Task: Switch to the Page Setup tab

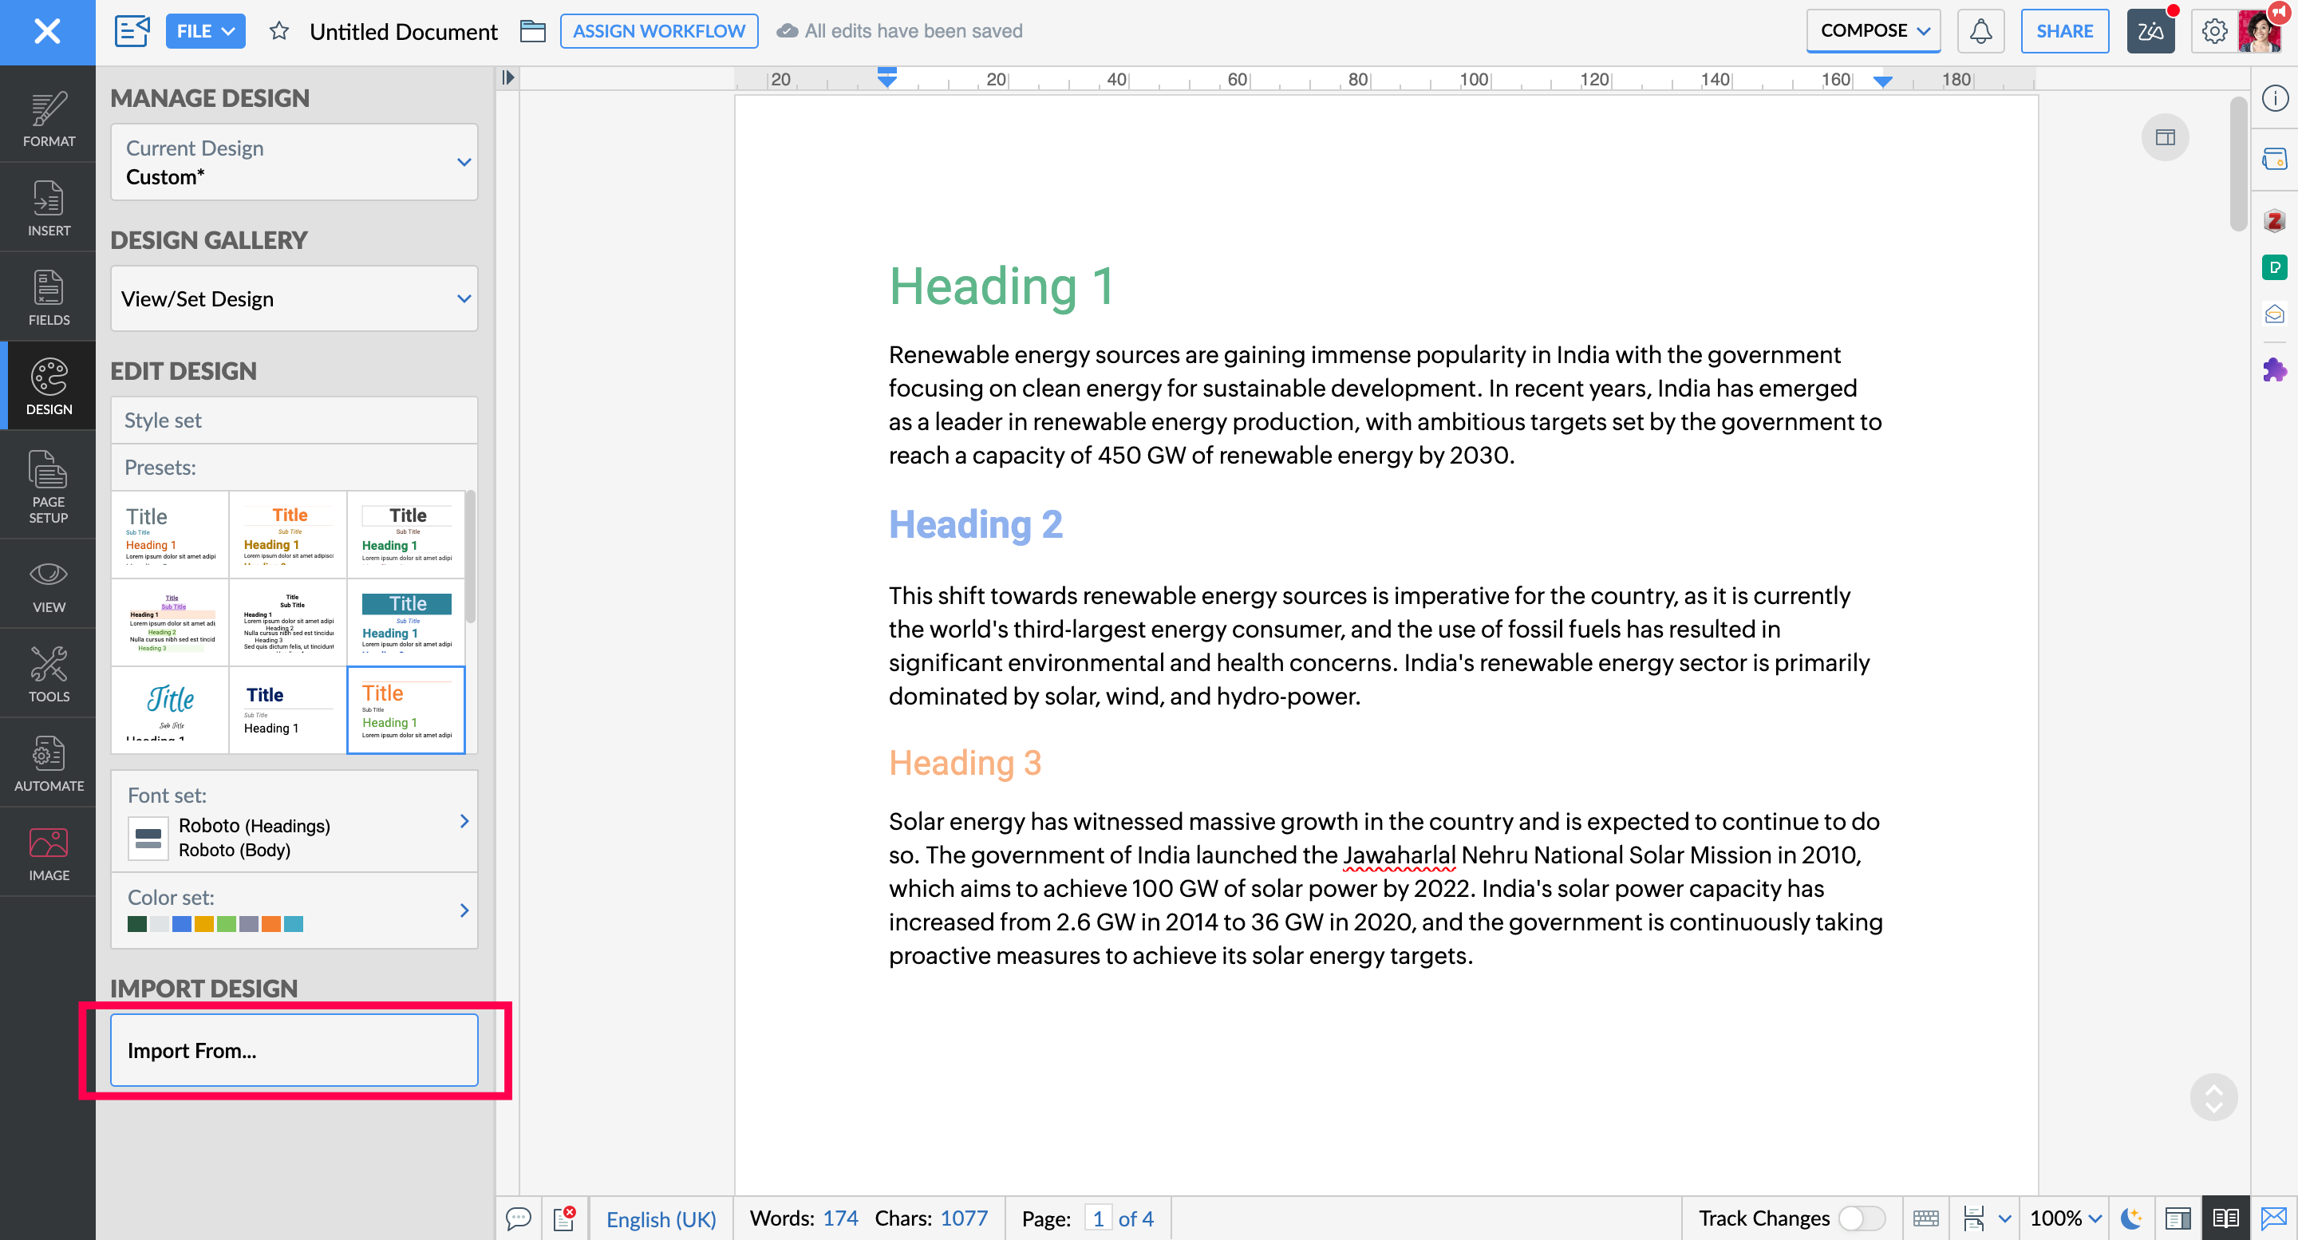Action: point(48,487)
